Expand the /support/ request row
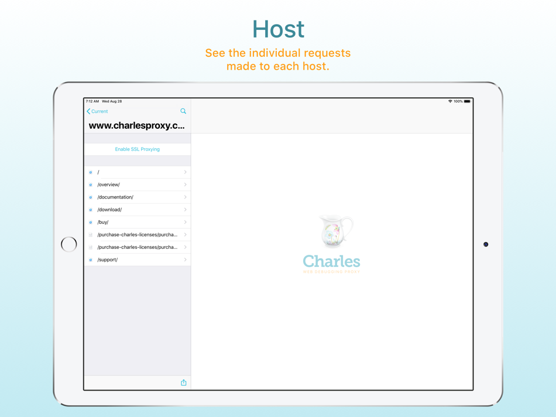 point(137,259)
